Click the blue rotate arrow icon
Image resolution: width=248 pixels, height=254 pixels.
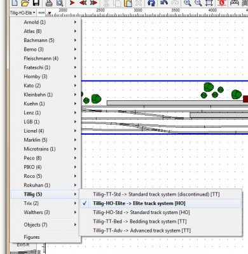151,3
